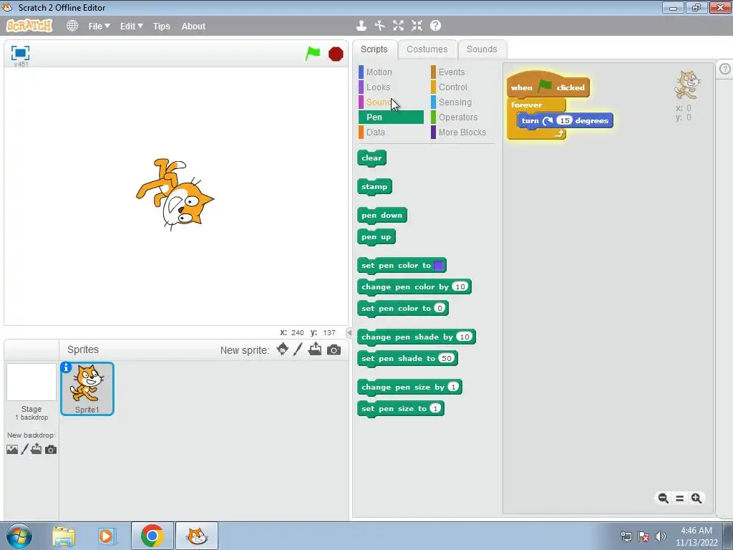This screenshot has width=733, height=550.
Task: Paint a new sprite
Action: [x=298, y=349]
